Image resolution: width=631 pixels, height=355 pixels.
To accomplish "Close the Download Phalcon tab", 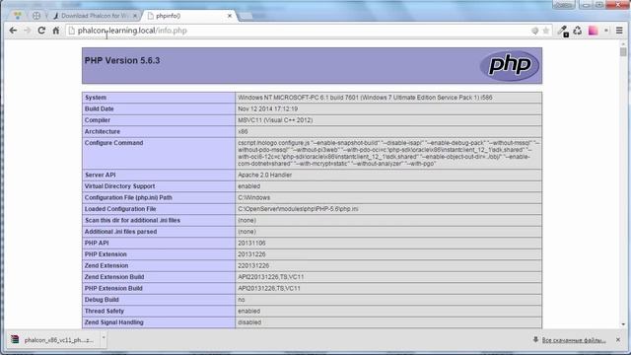I will coord(135,16).
